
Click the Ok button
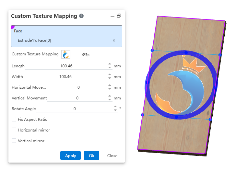(91, 155)
